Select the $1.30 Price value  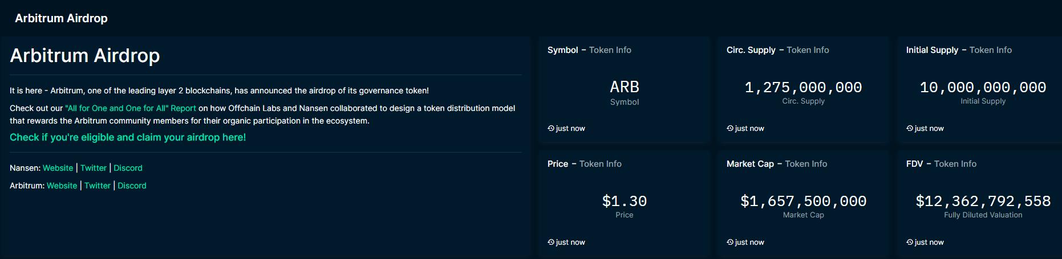[x=625, y=201]
